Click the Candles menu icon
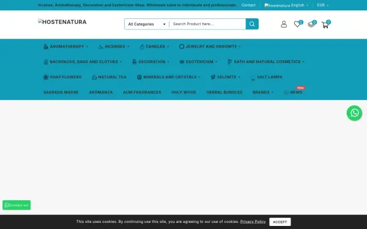Image resolution: width=367 pixels, height=229 pixels. (x=142, y=46)
